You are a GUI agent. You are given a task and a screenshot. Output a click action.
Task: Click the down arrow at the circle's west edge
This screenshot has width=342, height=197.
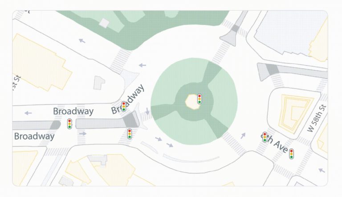coord(147,111)
